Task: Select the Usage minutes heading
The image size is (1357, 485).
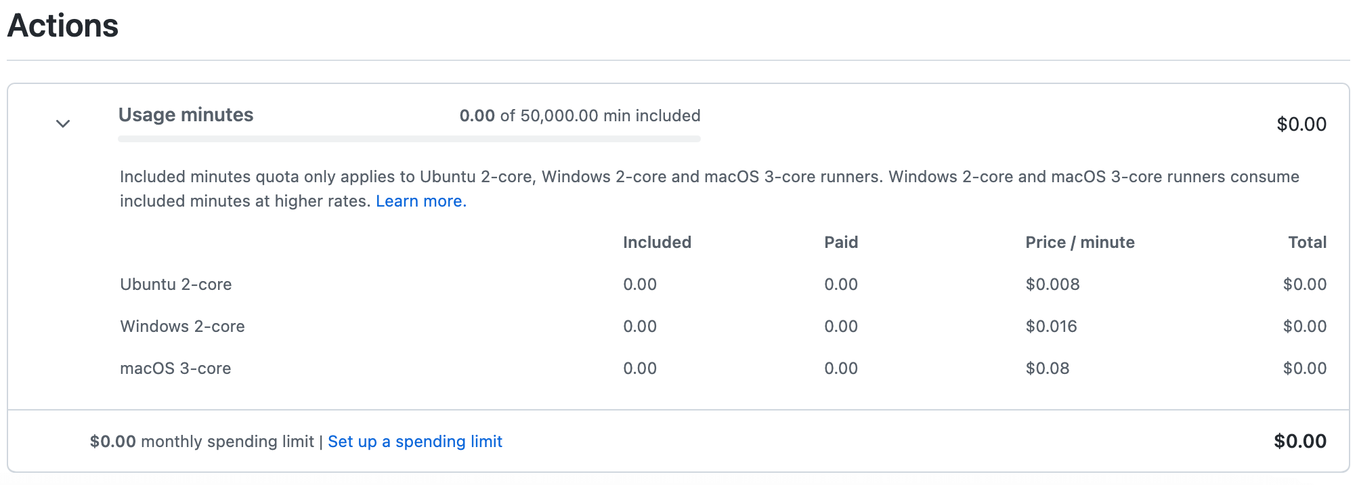Action: (186, 115)
